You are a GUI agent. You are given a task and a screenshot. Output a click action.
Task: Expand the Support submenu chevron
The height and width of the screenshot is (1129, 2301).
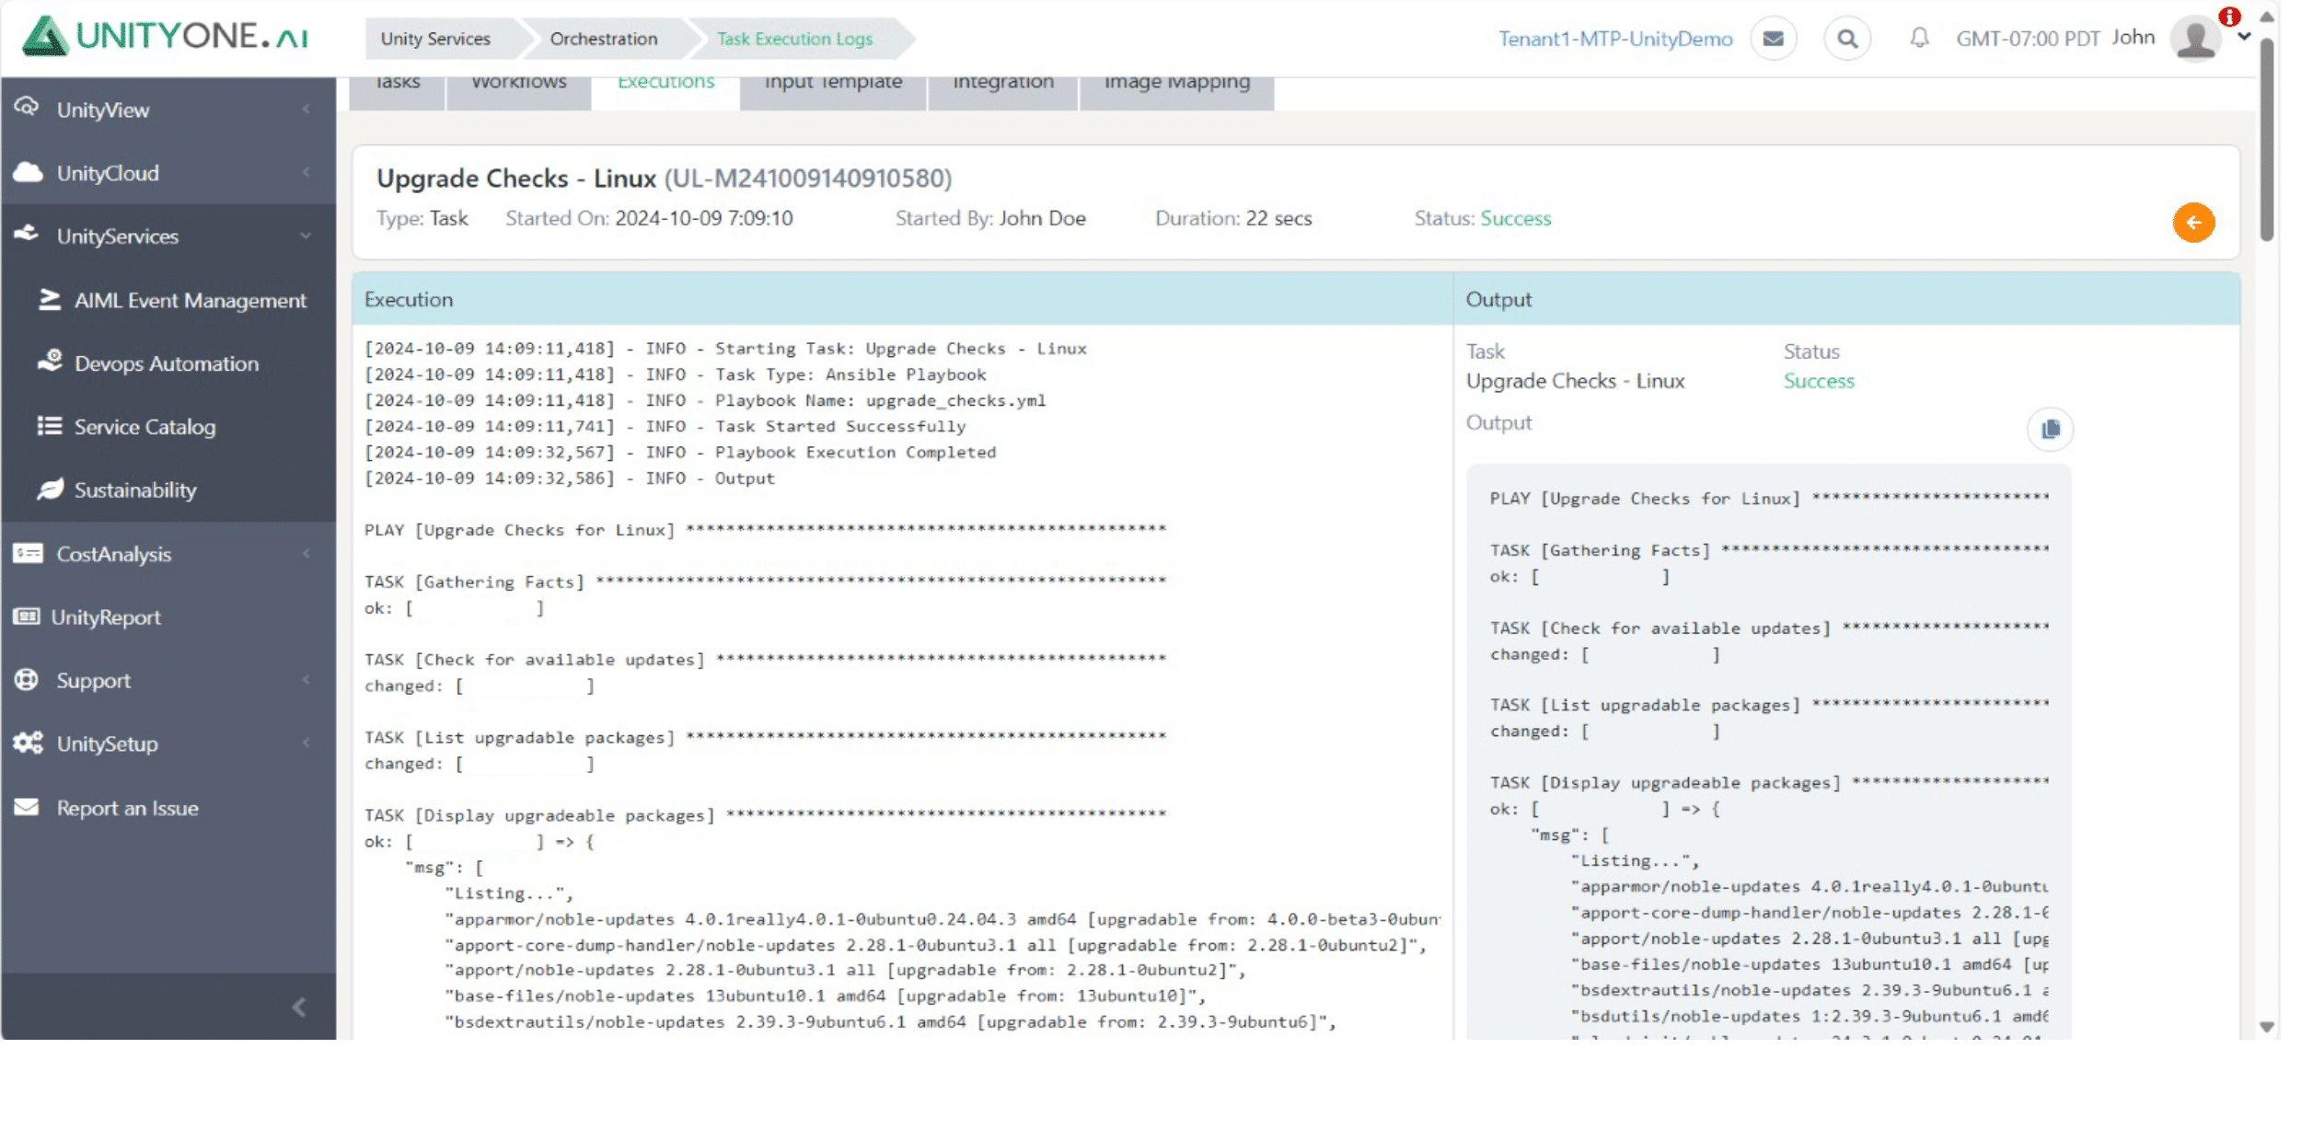click(306, 680)
